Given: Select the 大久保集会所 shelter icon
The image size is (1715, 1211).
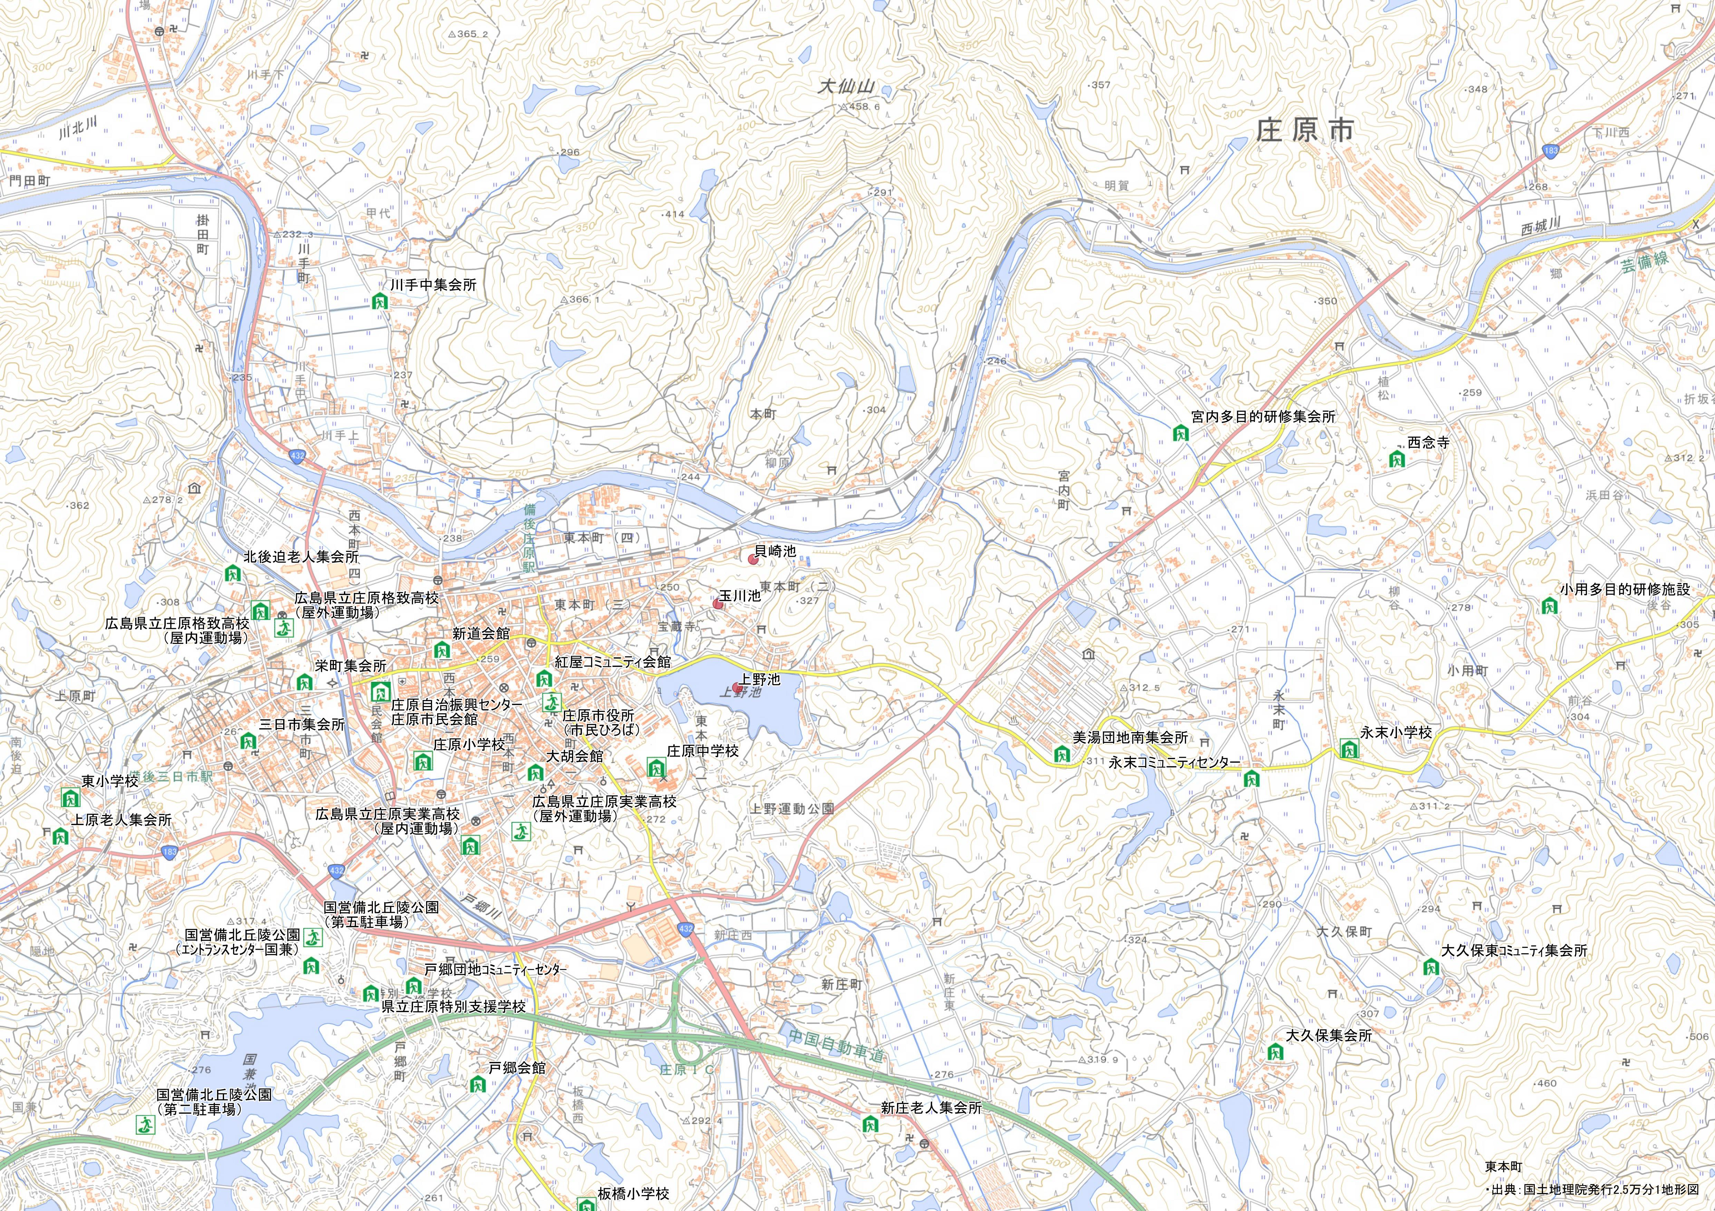Looking at the screenshot, I should pos(1275,1053).
